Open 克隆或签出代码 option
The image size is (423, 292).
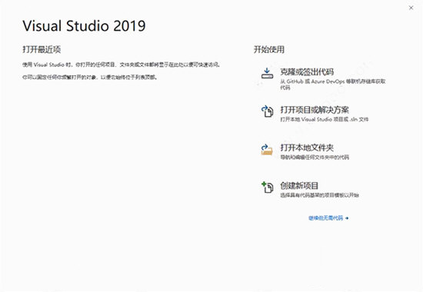click(x=307, y=71)
